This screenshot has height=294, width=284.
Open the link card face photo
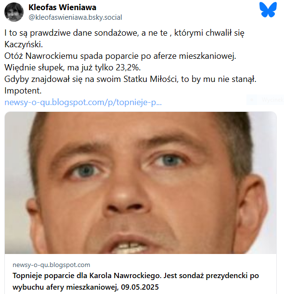click(x=141, y=183)
